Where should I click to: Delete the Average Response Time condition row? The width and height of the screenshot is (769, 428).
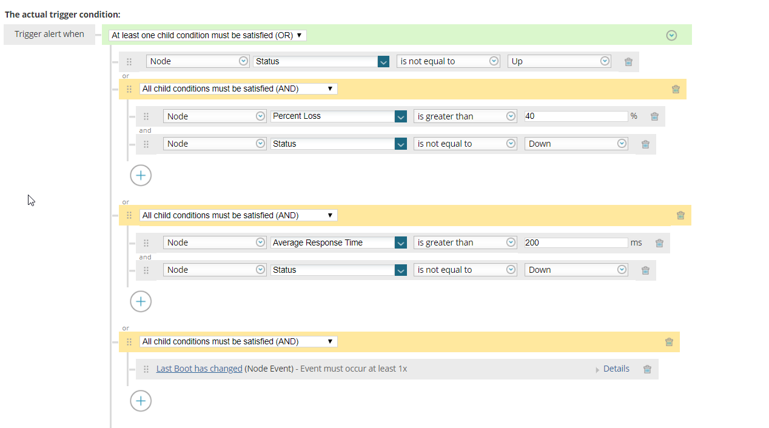(x=659, y=242)
